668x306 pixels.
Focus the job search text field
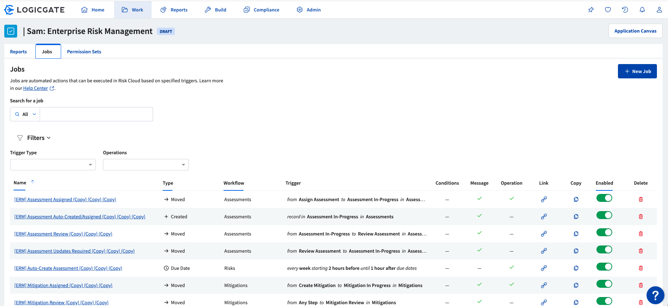(96, 114)
